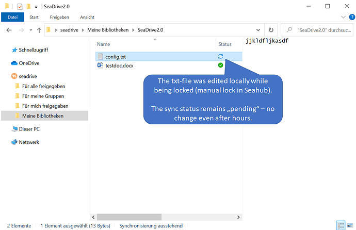Viewport: 356px width, 230px height.
Task: Click the horizontal scrollbar thumb
Action: (x=129, y=217)
